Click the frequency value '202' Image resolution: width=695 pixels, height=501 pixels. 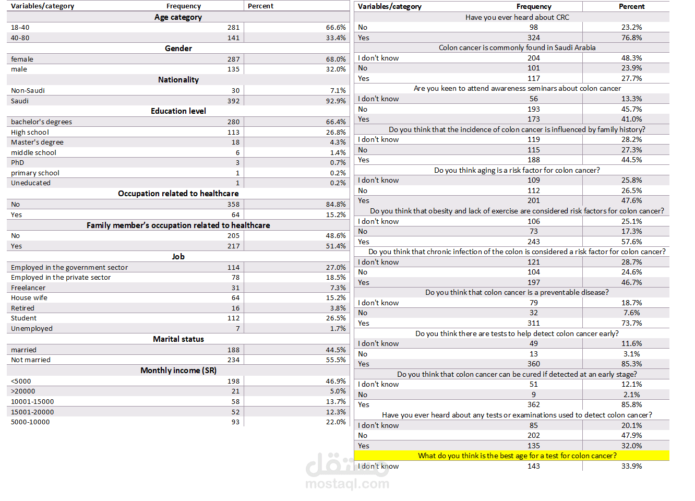(533, 435)
